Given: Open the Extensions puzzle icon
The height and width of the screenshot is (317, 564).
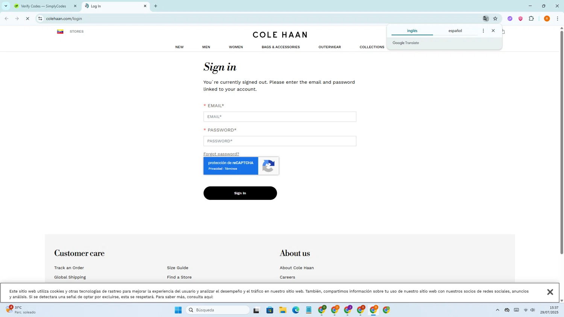Looking at the screenshot, I should [531, 18].
